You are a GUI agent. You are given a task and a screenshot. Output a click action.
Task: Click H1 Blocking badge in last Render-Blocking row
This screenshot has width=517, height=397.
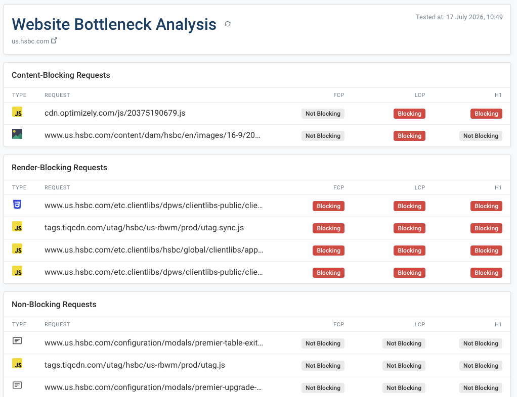486,273
